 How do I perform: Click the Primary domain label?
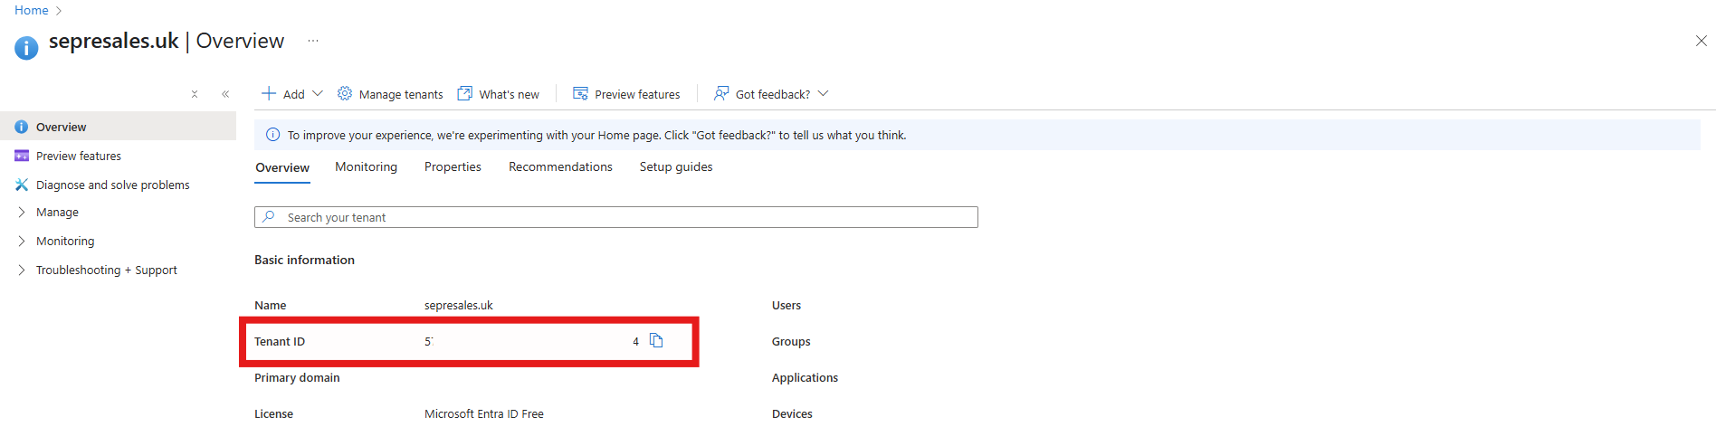point(297,378)
